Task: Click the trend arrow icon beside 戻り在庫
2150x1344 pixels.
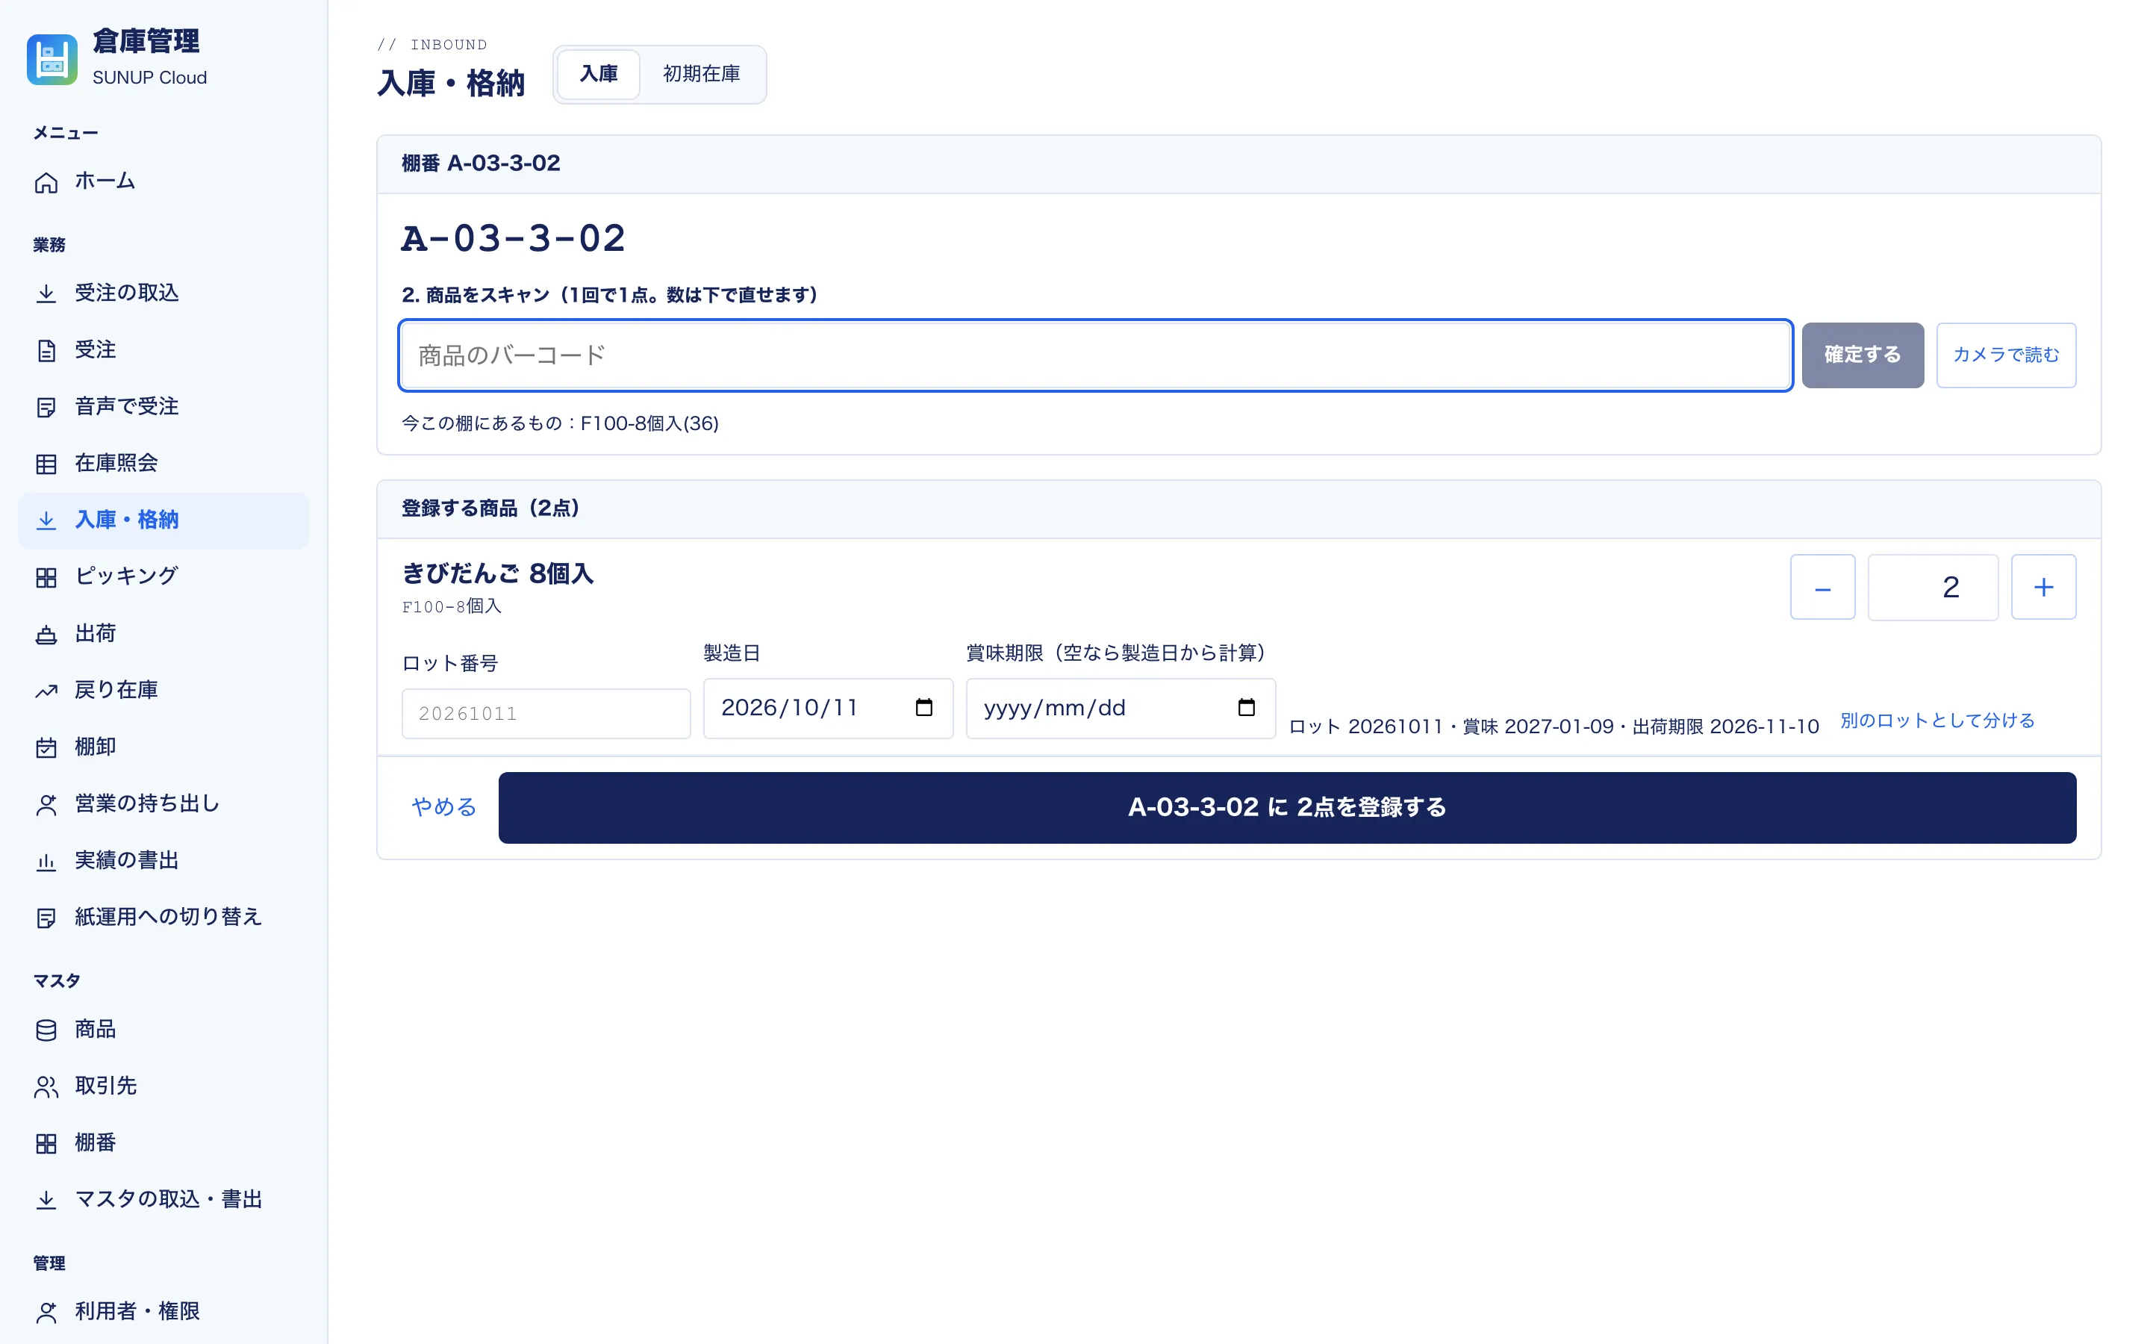Action: (x=46, y=691)
